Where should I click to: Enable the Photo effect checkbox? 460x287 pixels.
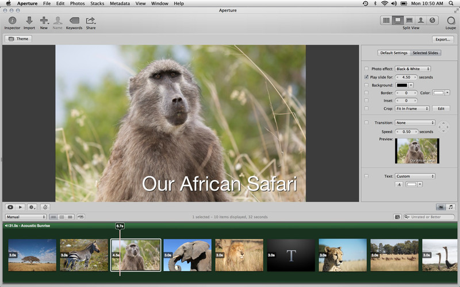coord(367,69)
